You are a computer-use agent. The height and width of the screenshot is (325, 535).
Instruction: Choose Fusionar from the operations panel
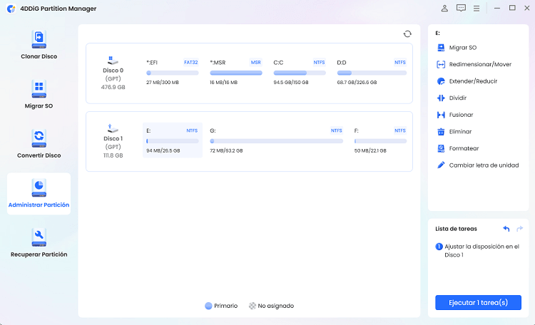pyautogui.click(x=461, y=115)
